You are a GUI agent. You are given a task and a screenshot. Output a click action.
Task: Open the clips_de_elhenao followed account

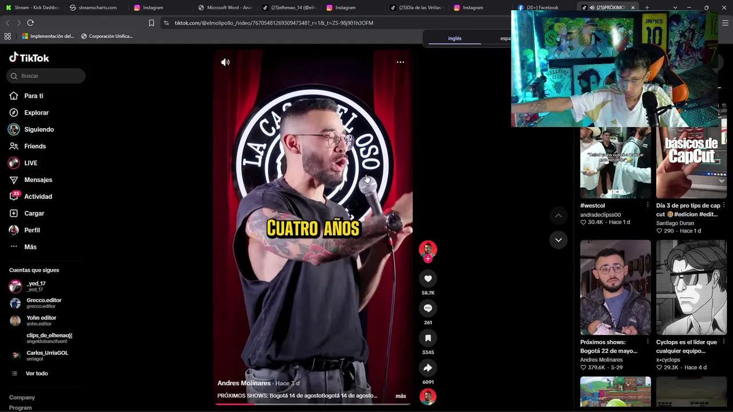pos(49,338)
